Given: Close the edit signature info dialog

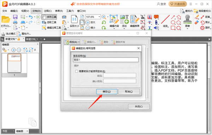Looking at the screenshot, I should point(139,48).
